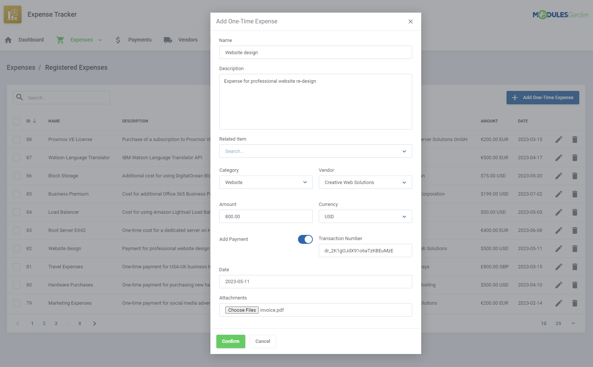Toggle the Add Payment switch
The height and width of the screenshot is (367, 593).
click(305, 239)
